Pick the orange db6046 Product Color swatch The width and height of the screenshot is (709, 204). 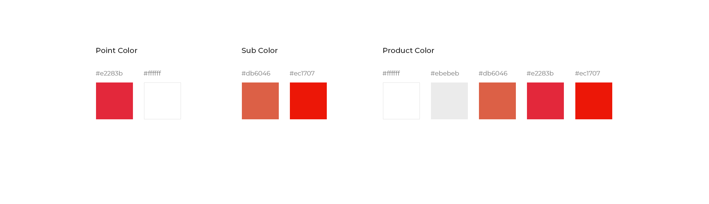pos(497,101)
